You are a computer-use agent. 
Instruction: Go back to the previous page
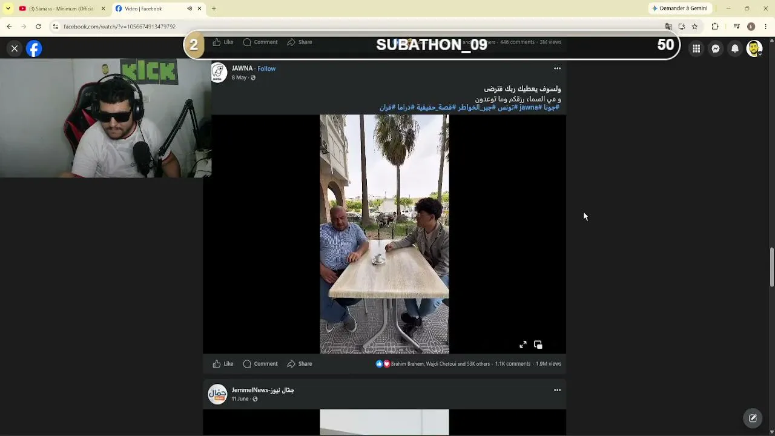[x=9, y=27]
